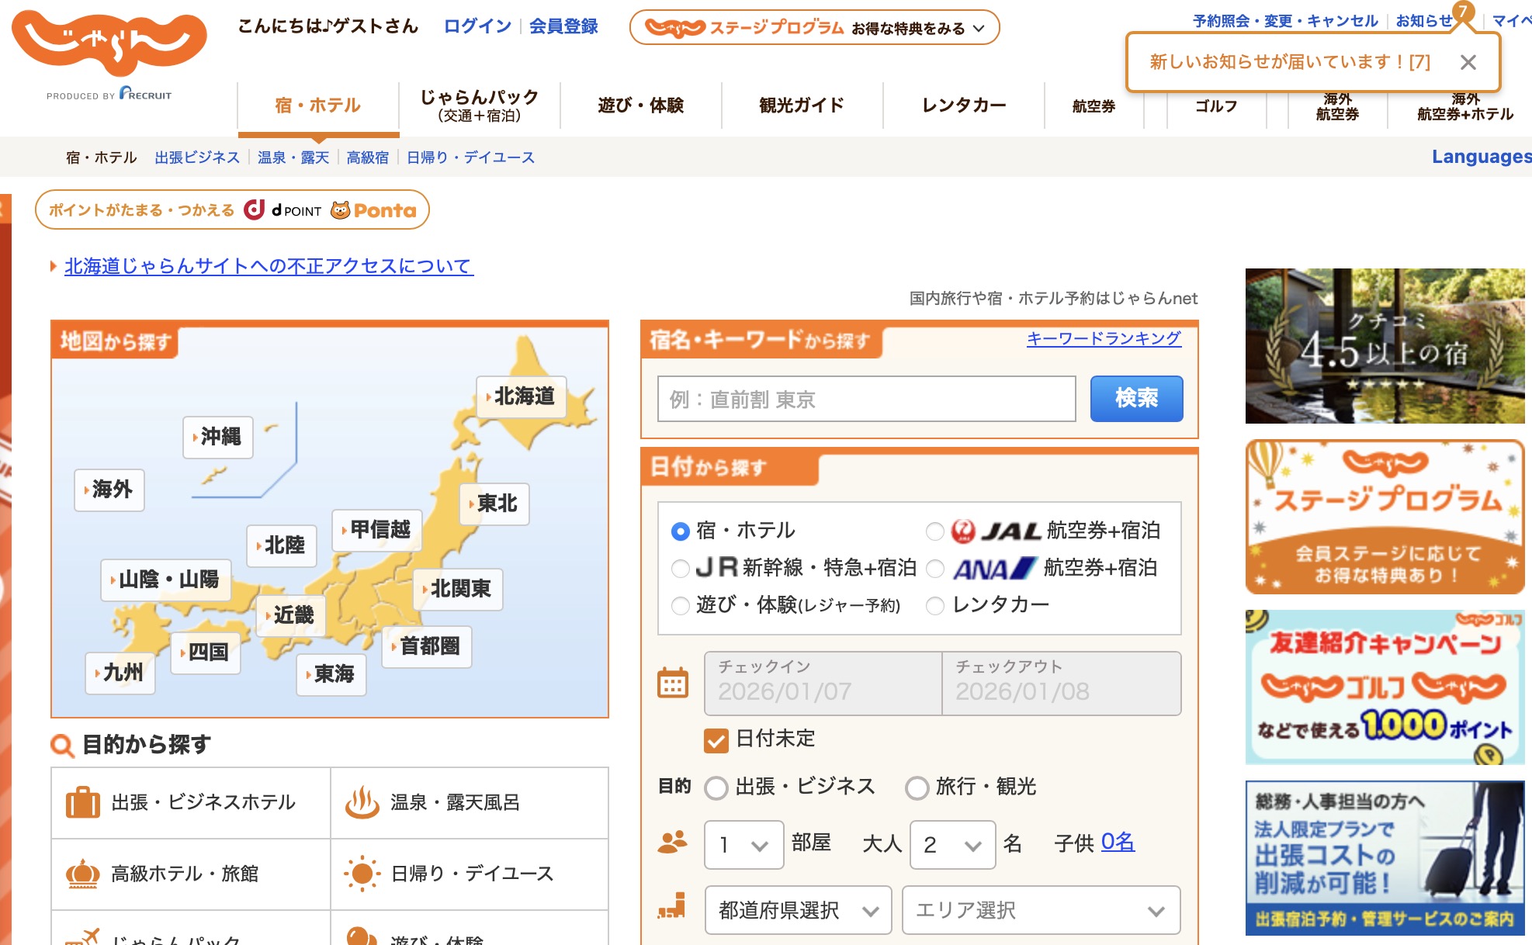Click the sun icon for 日帰り・デイユース
Image resolution: width=1532 pixels, height=945 pixels.
coord(361,873)
